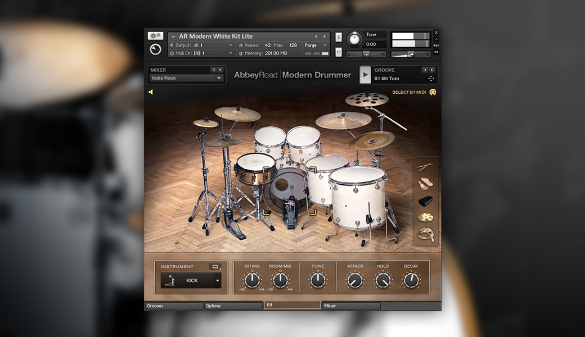Image resolution: width=585 pixels, height=337 pixels.
Task: Click the large ride cymbal at right
Action: coord(344,120)
